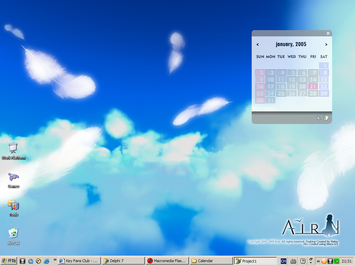The width and height of the screenshot is (355, 266).
Task: Pick date 3 on the calendar
Action: click(x=270, y=73)
